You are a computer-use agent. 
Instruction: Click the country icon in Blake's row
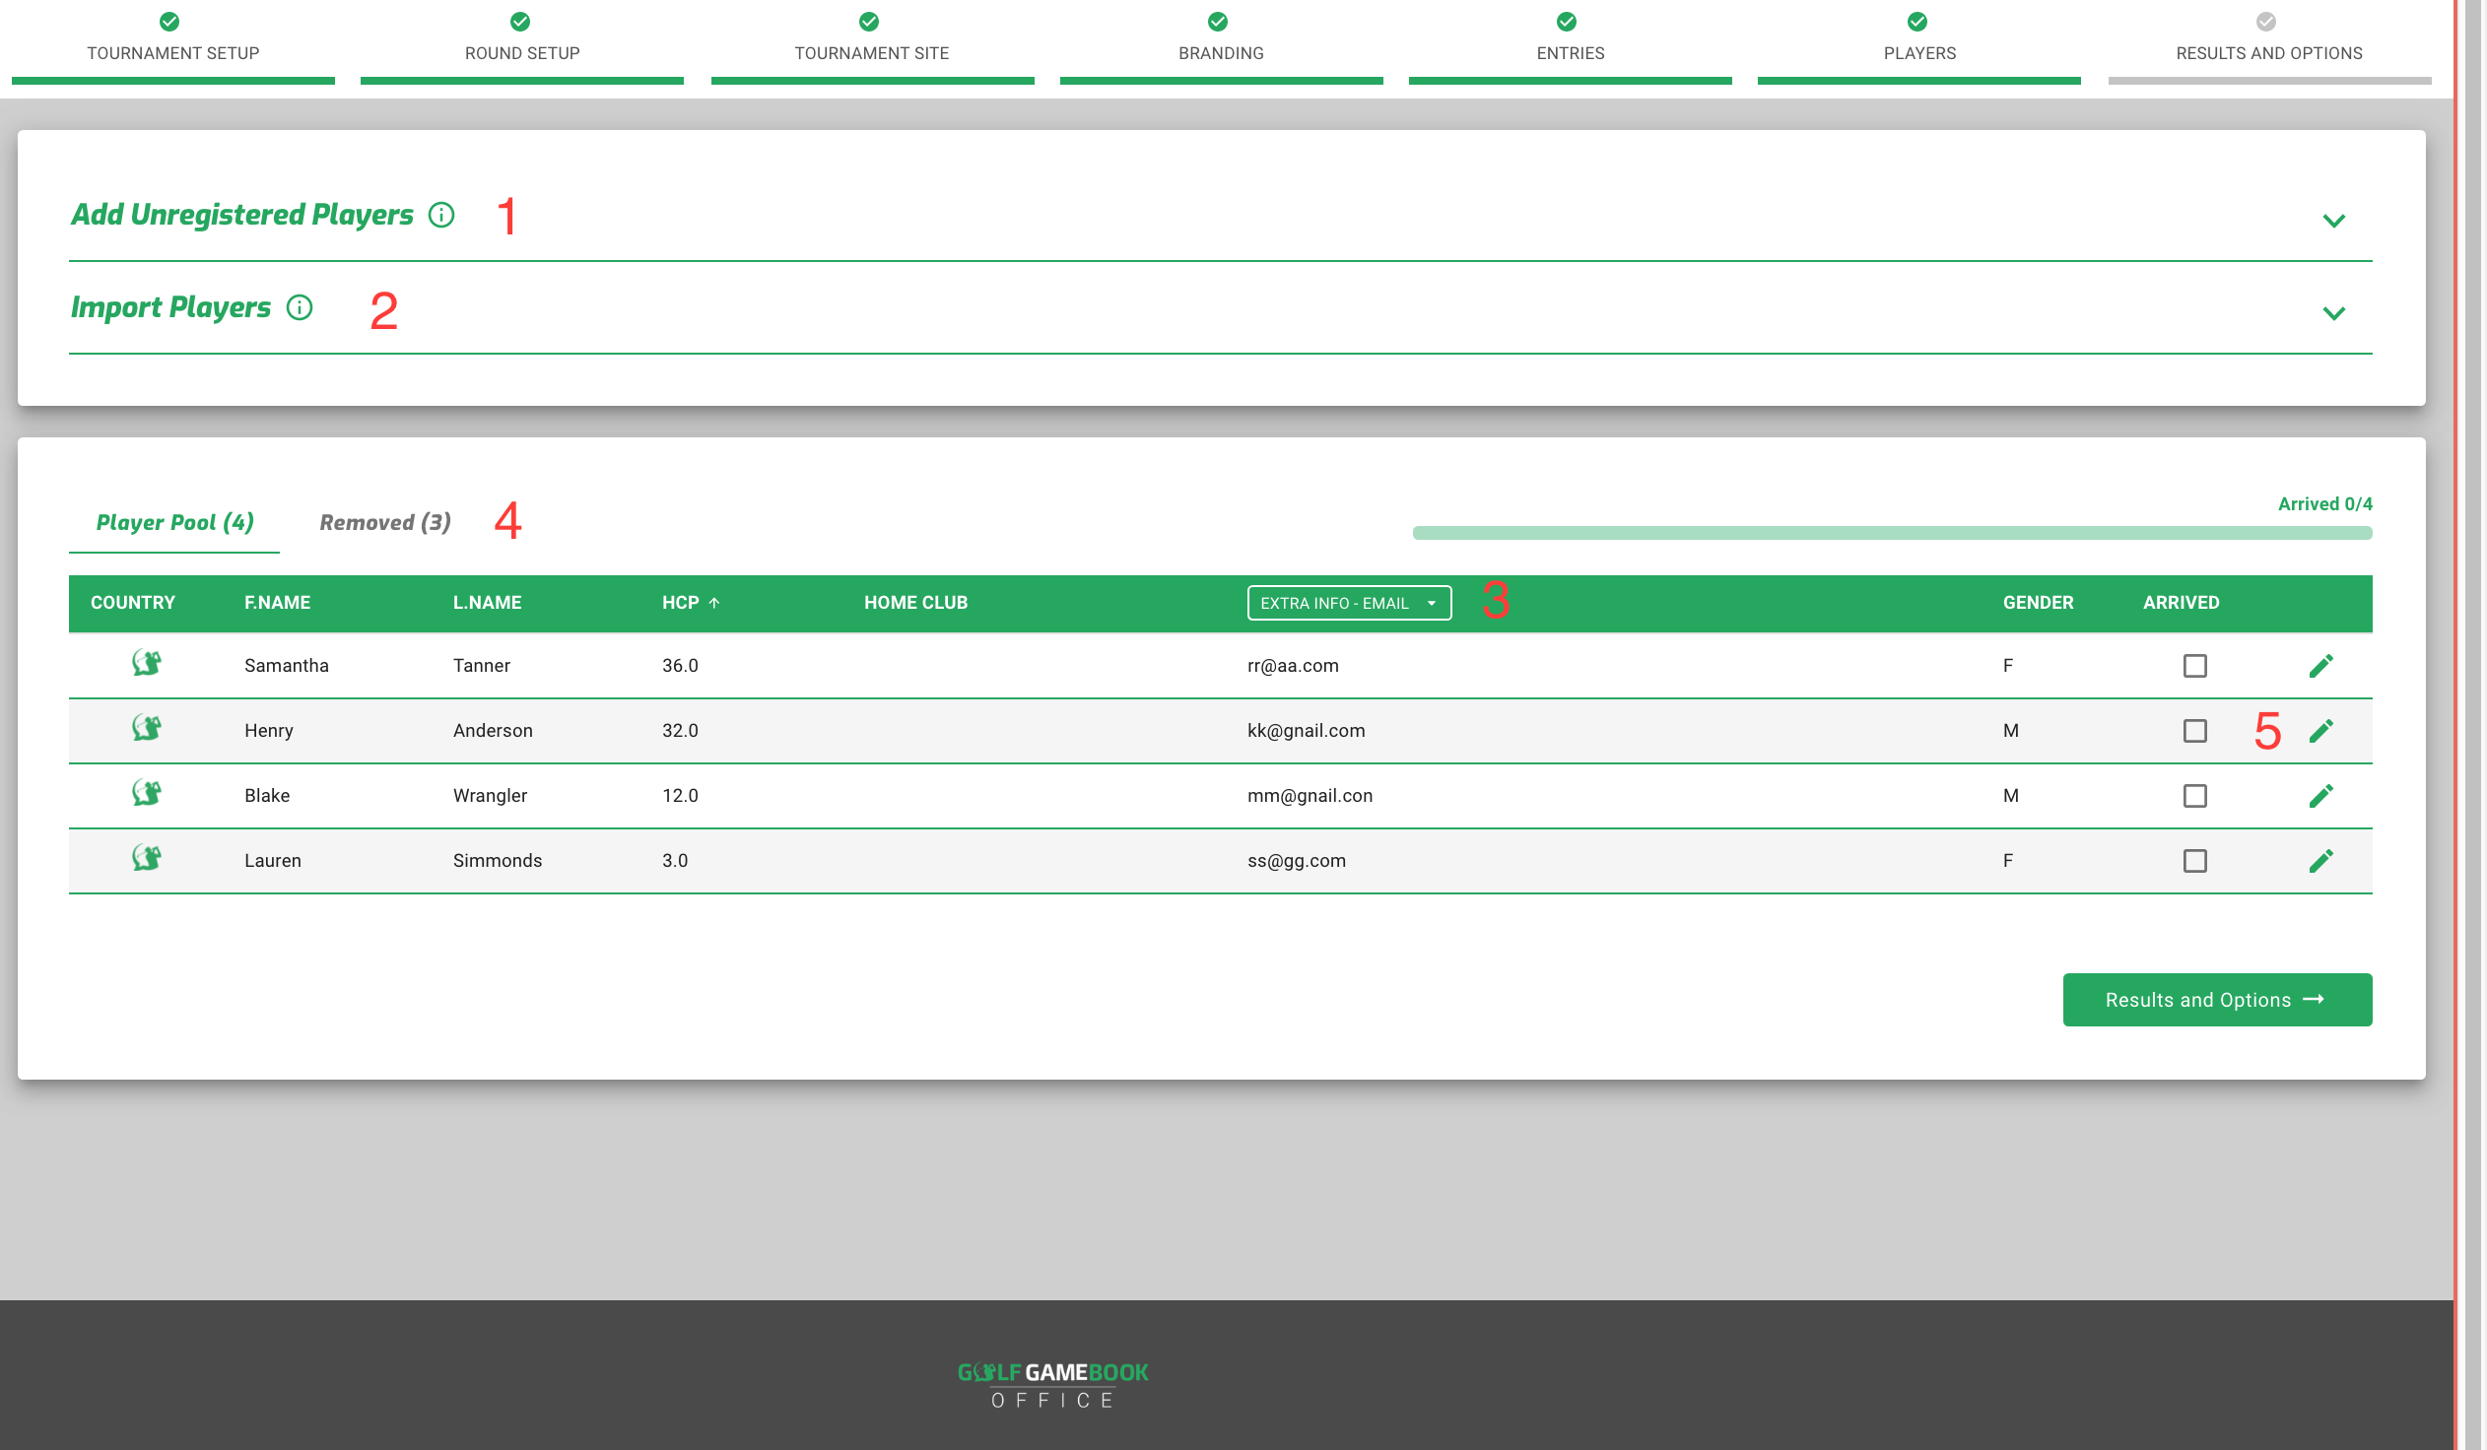click(x=147, y=794)
